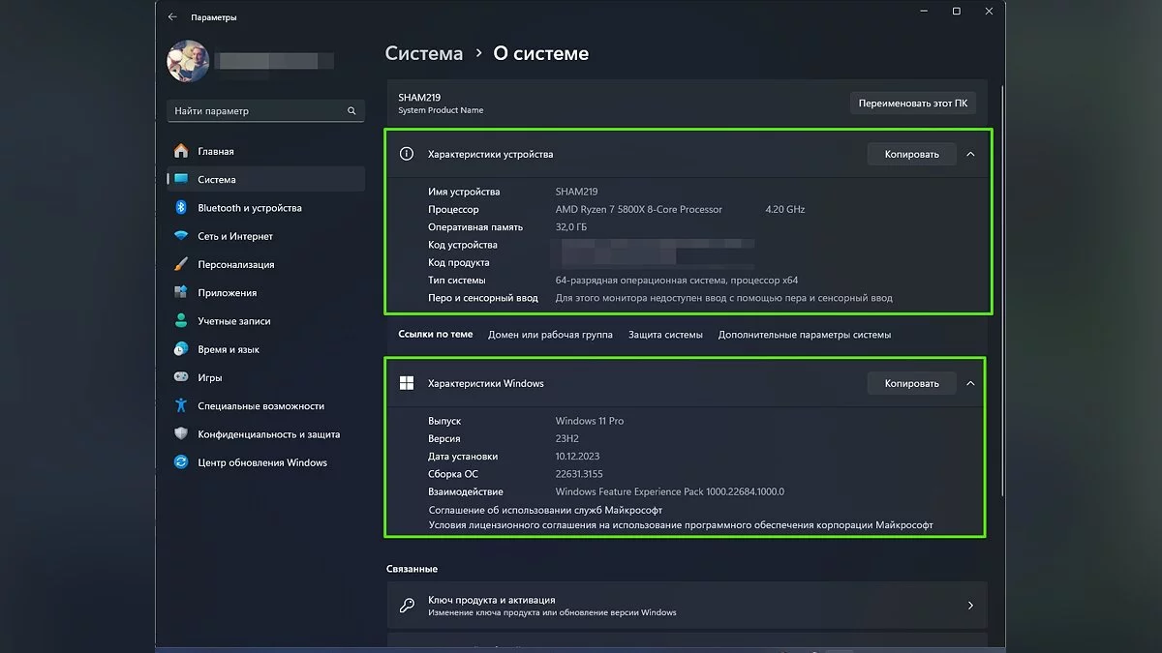Screen dimensions: 1162x653
Task: Select the Персонализация paintbrush icon
Action: [180, 264]
